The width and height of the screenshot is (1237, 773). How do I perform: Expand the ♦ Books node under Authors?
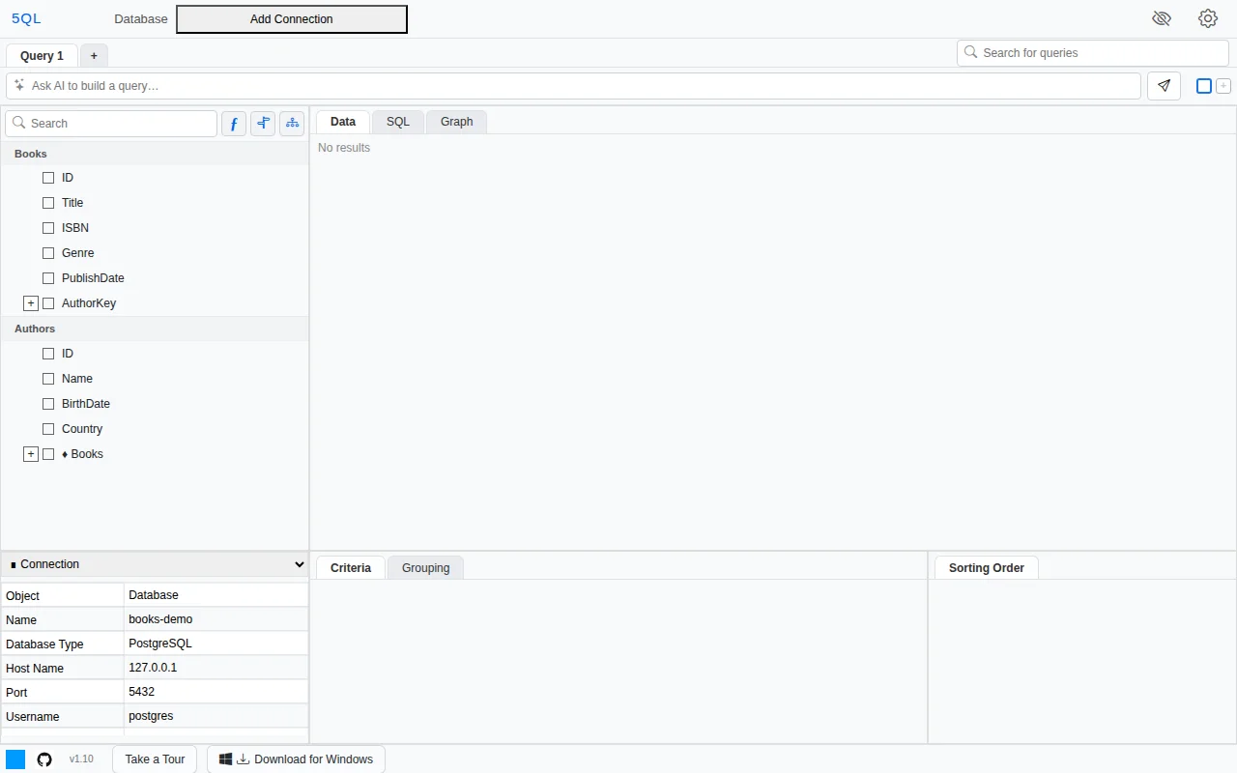(x=31, y=454)
